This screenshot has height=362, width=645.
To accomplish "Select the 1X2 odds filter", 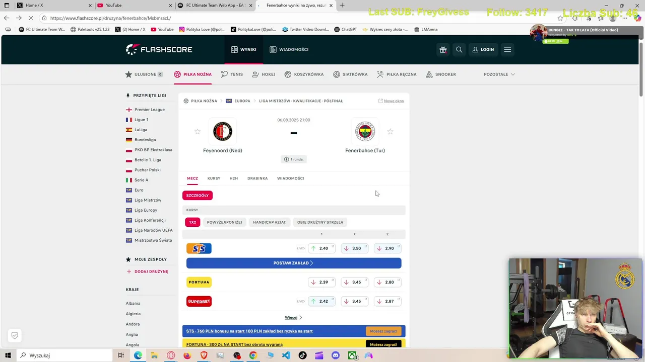I will tap(192, 222).
